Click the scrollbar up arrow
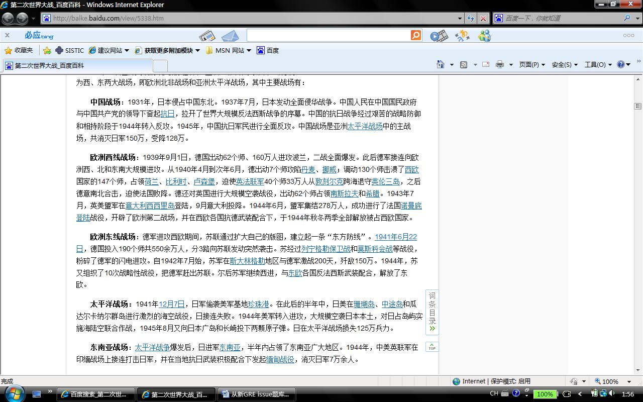643x402 pixels. click(638, 79)
